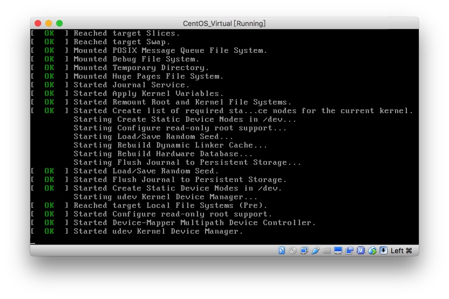Click 'Started Device-Mapper Multipath Device Controller.'

tap(194, 222)
